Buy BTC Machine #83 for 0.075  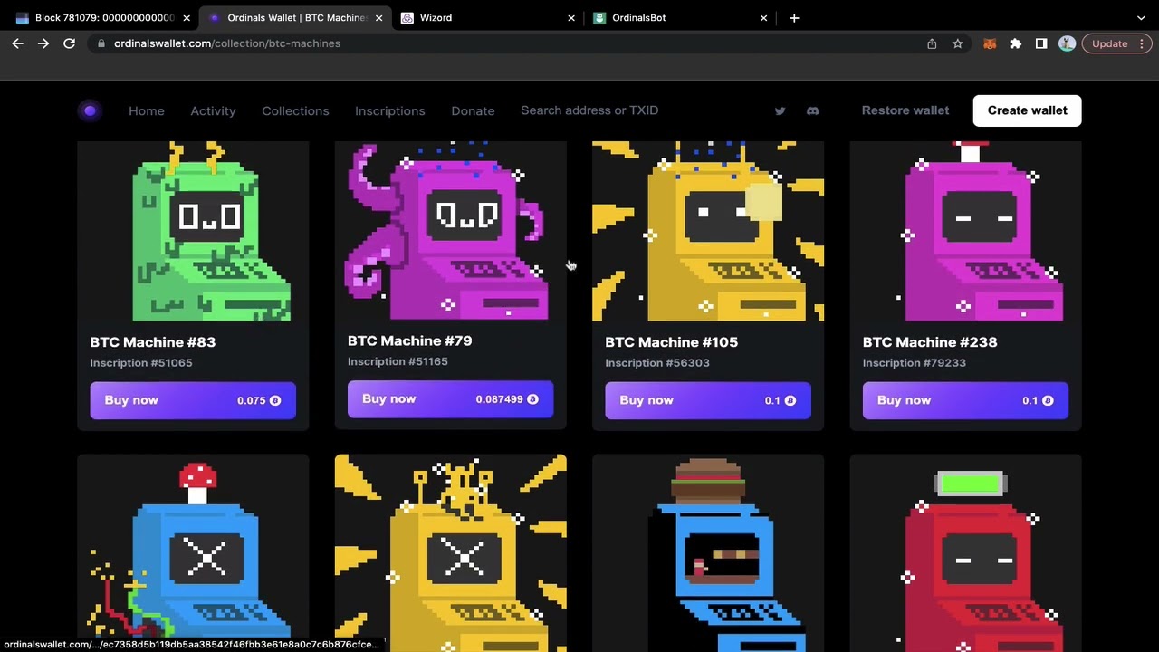coord(193,400)
